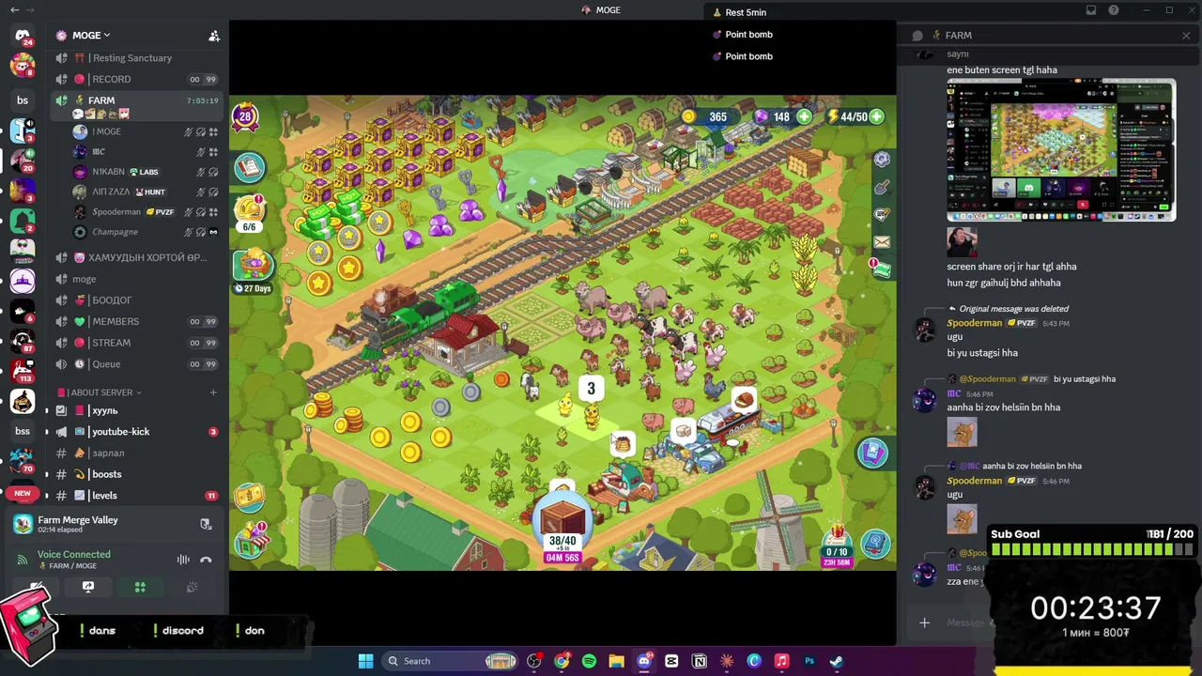
Task: Open the cash ticket offer icon
Action: point(250,497)
